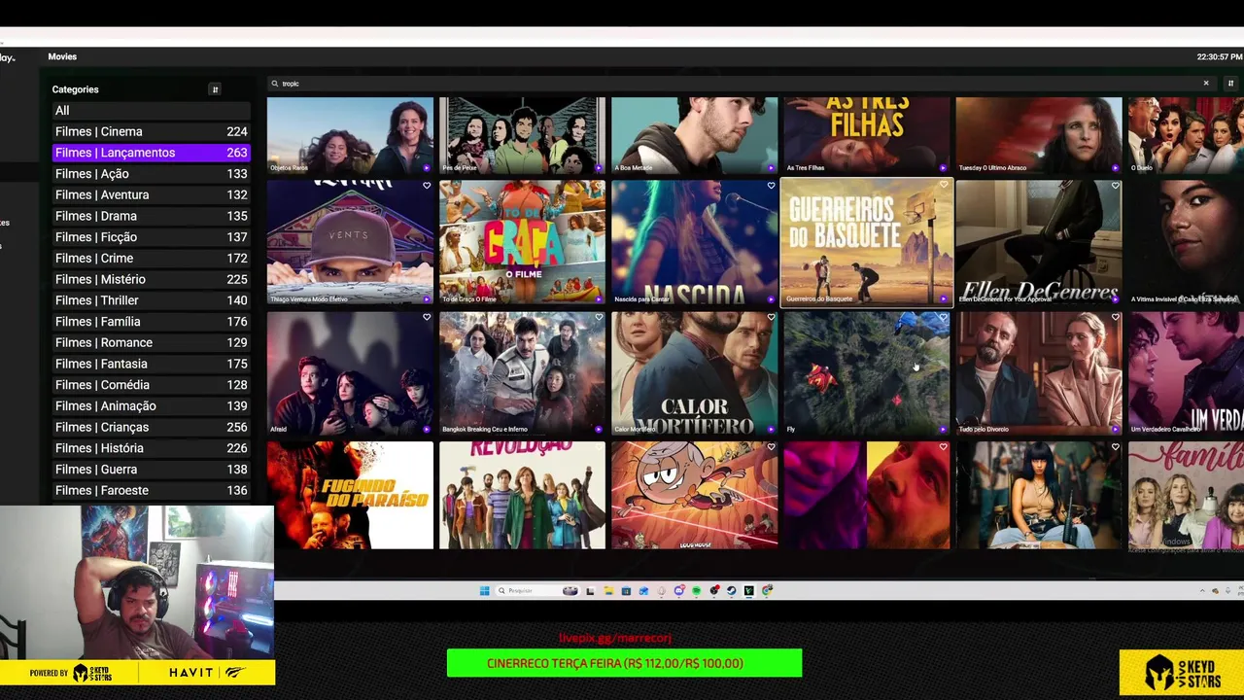1244x700 pixels.
Task: Clear the 'tropic' search with the X icon
Action: pos(1206,84)
